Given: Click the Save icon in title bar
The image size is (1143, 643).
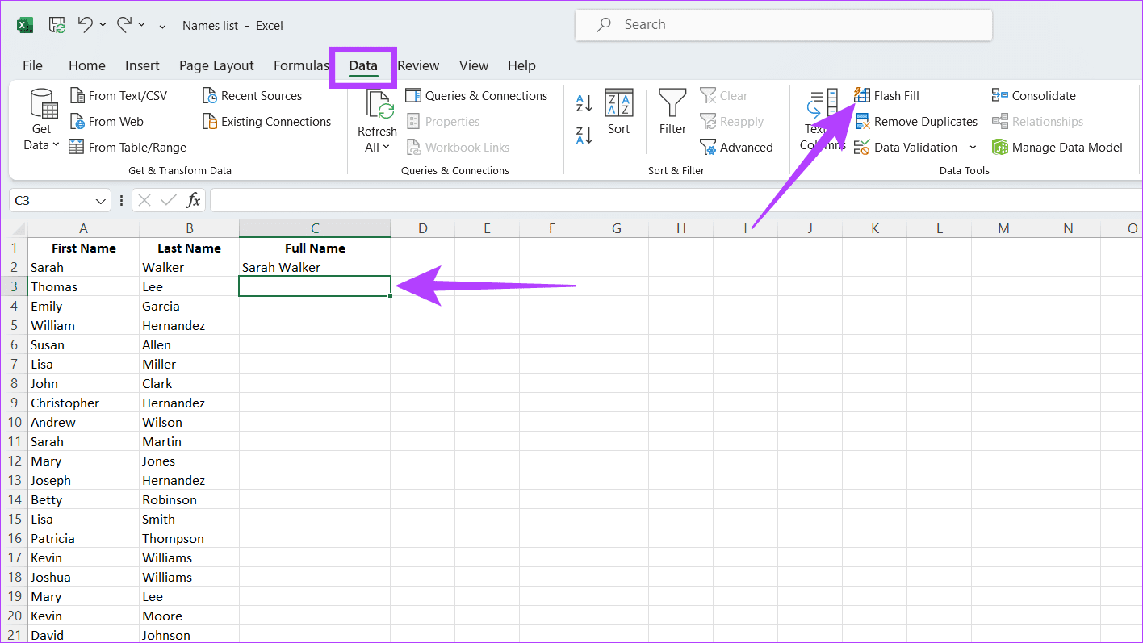Looking at the screenshot, I should point(57,25).
